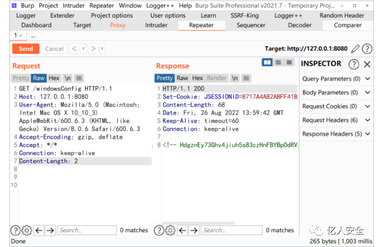Click the Burp Suite logo icon in title bar

(14, 5)
